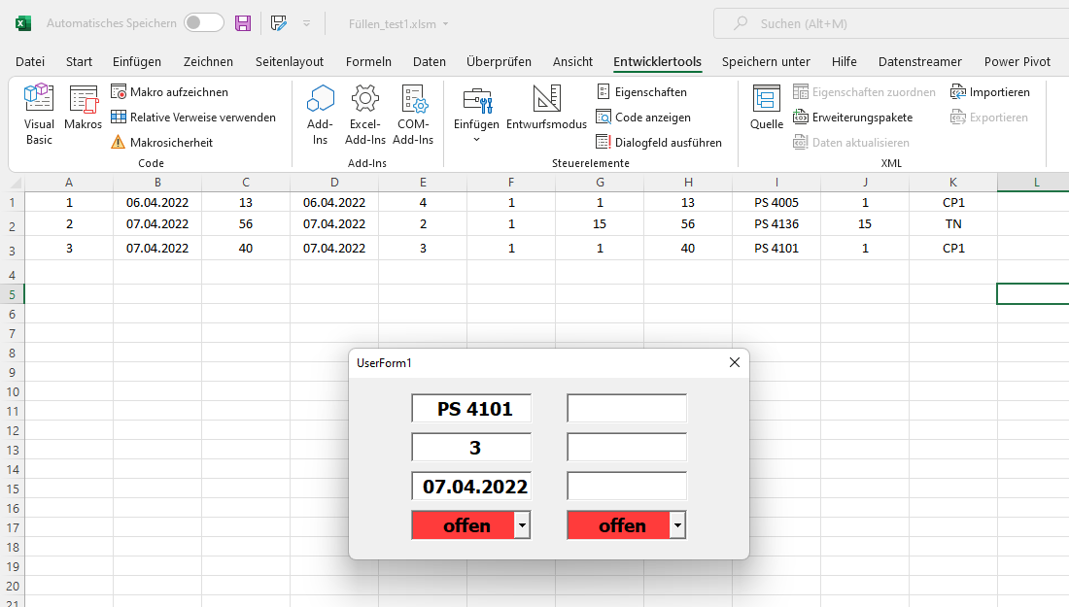The image size is (1069, 607).
Task: Start Makro aufzeichnen recording
Action: pyautogui.click(x=170, y=92)
